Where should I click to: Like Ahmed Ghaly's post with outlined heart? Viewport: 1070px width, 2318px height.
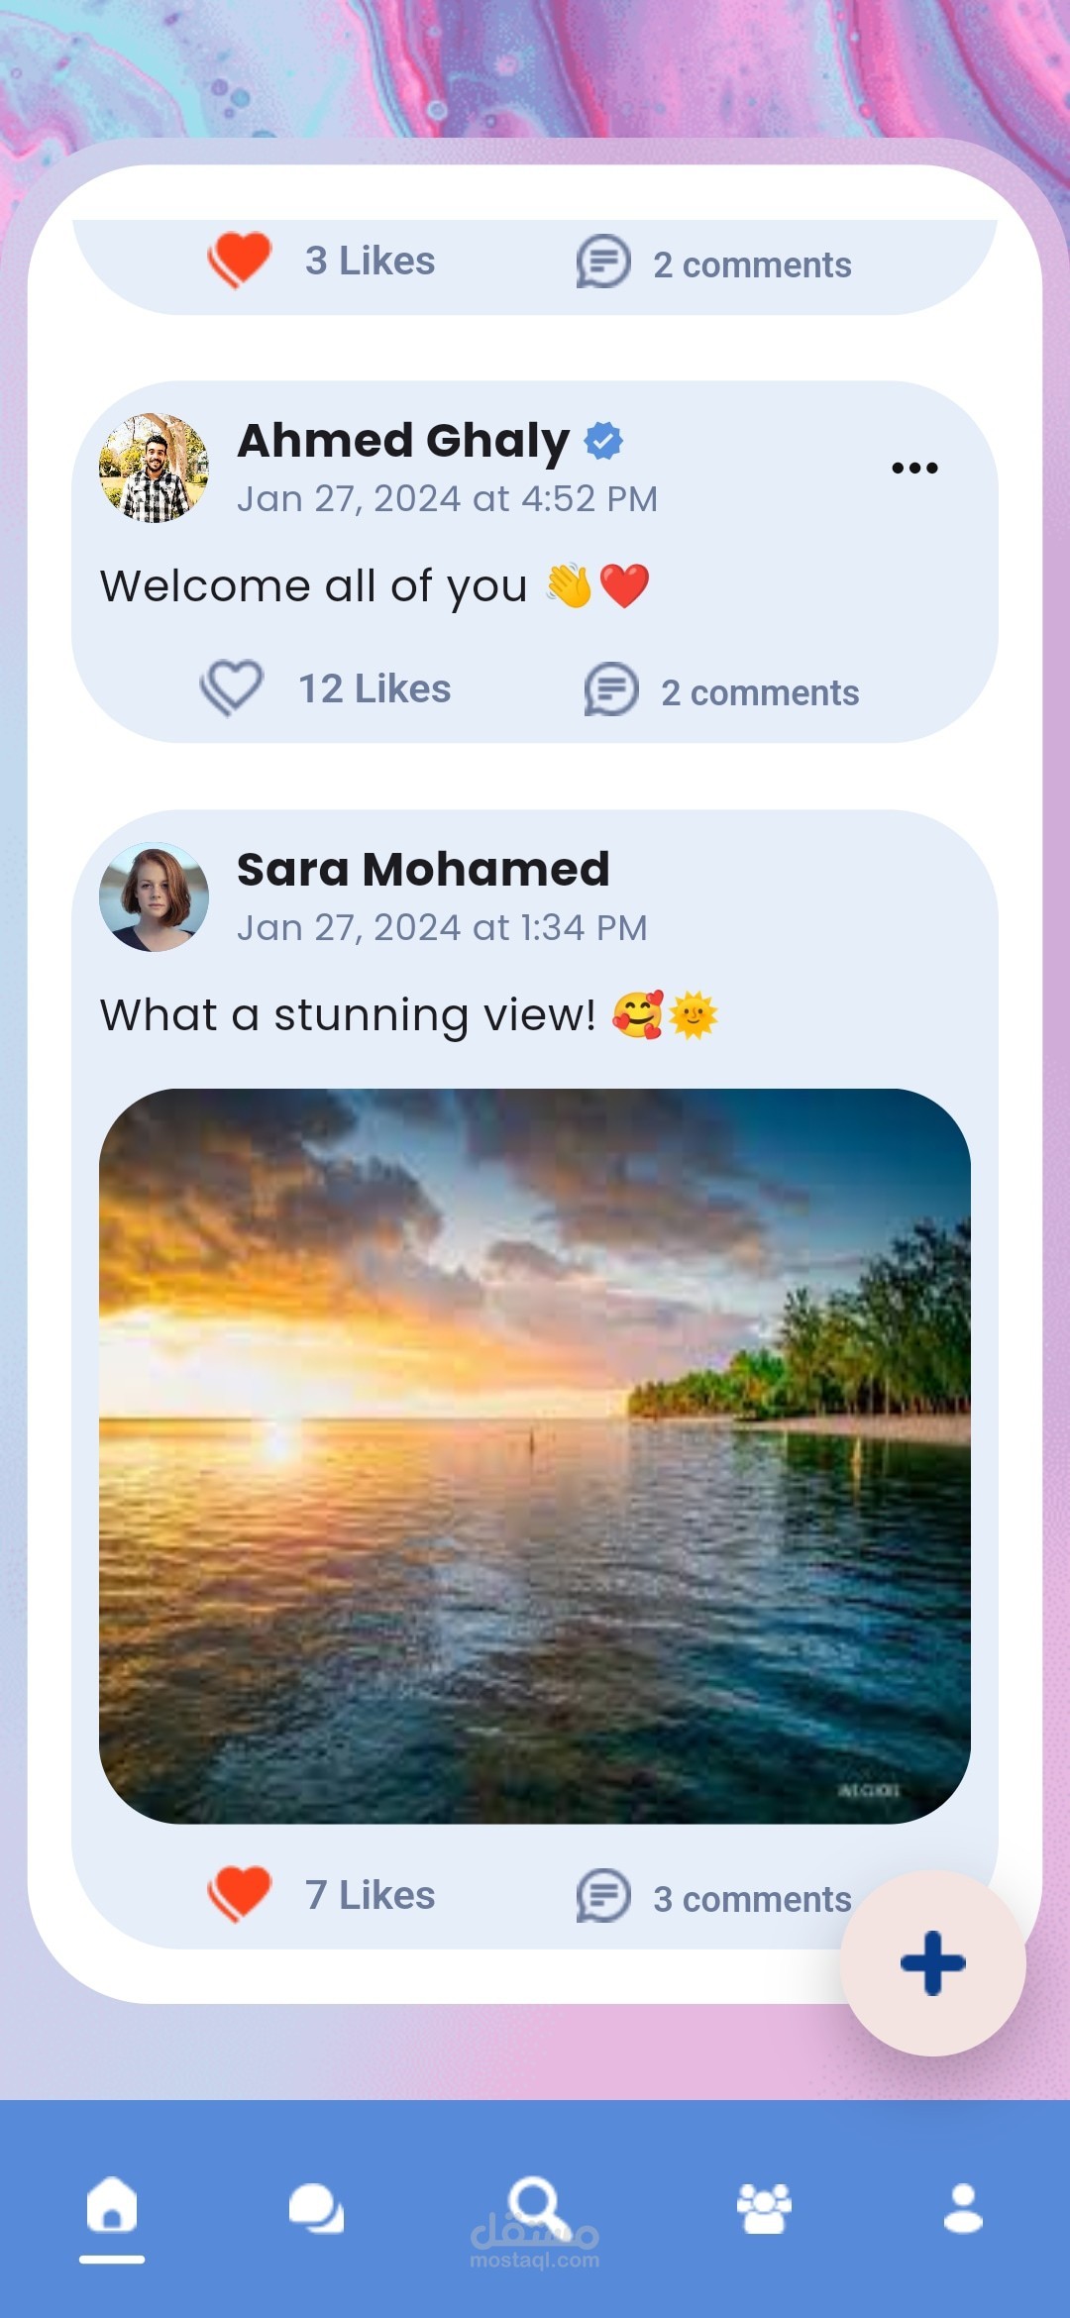tap(232, 687)
